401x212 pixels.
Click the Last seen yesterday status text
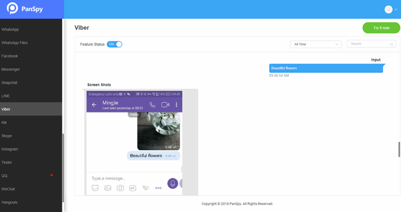pos(123,108)
